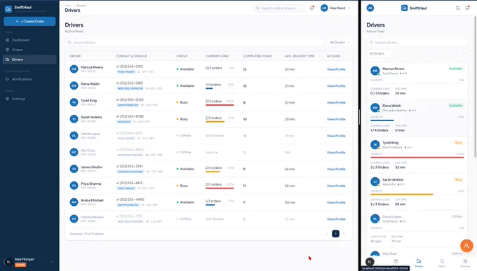This screenshot has width=477, height=271.
Task: Open search via magnifier icon in mobile header
Action: tap(457, 8)
